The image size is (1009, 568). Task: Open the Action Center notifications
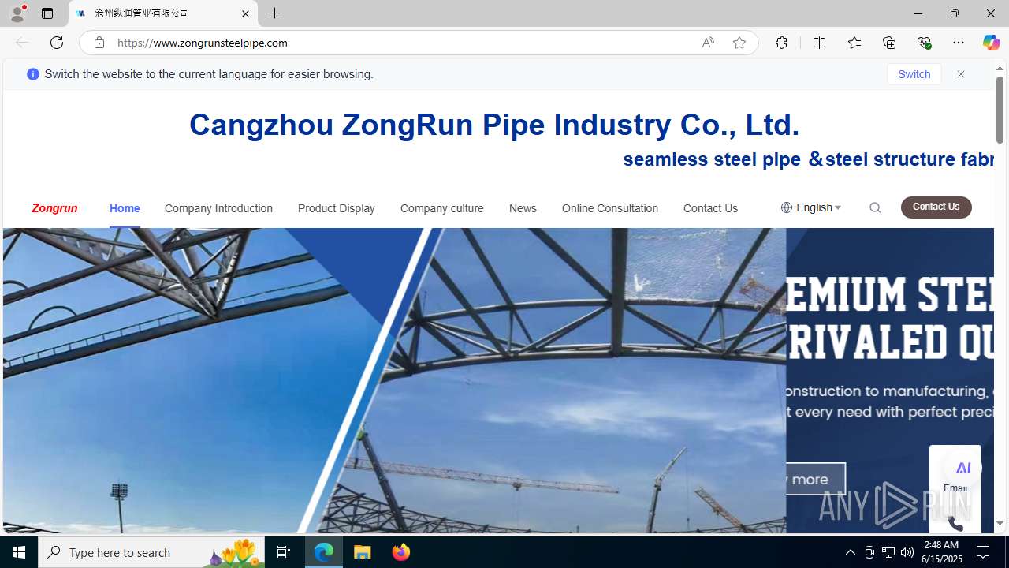click(x=984, y=552)
